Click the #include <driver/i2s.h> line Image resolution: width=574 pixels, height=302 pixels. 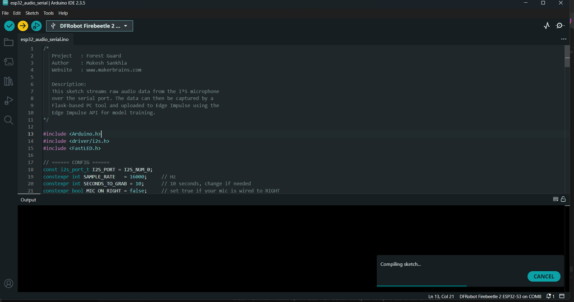(76, 141)
